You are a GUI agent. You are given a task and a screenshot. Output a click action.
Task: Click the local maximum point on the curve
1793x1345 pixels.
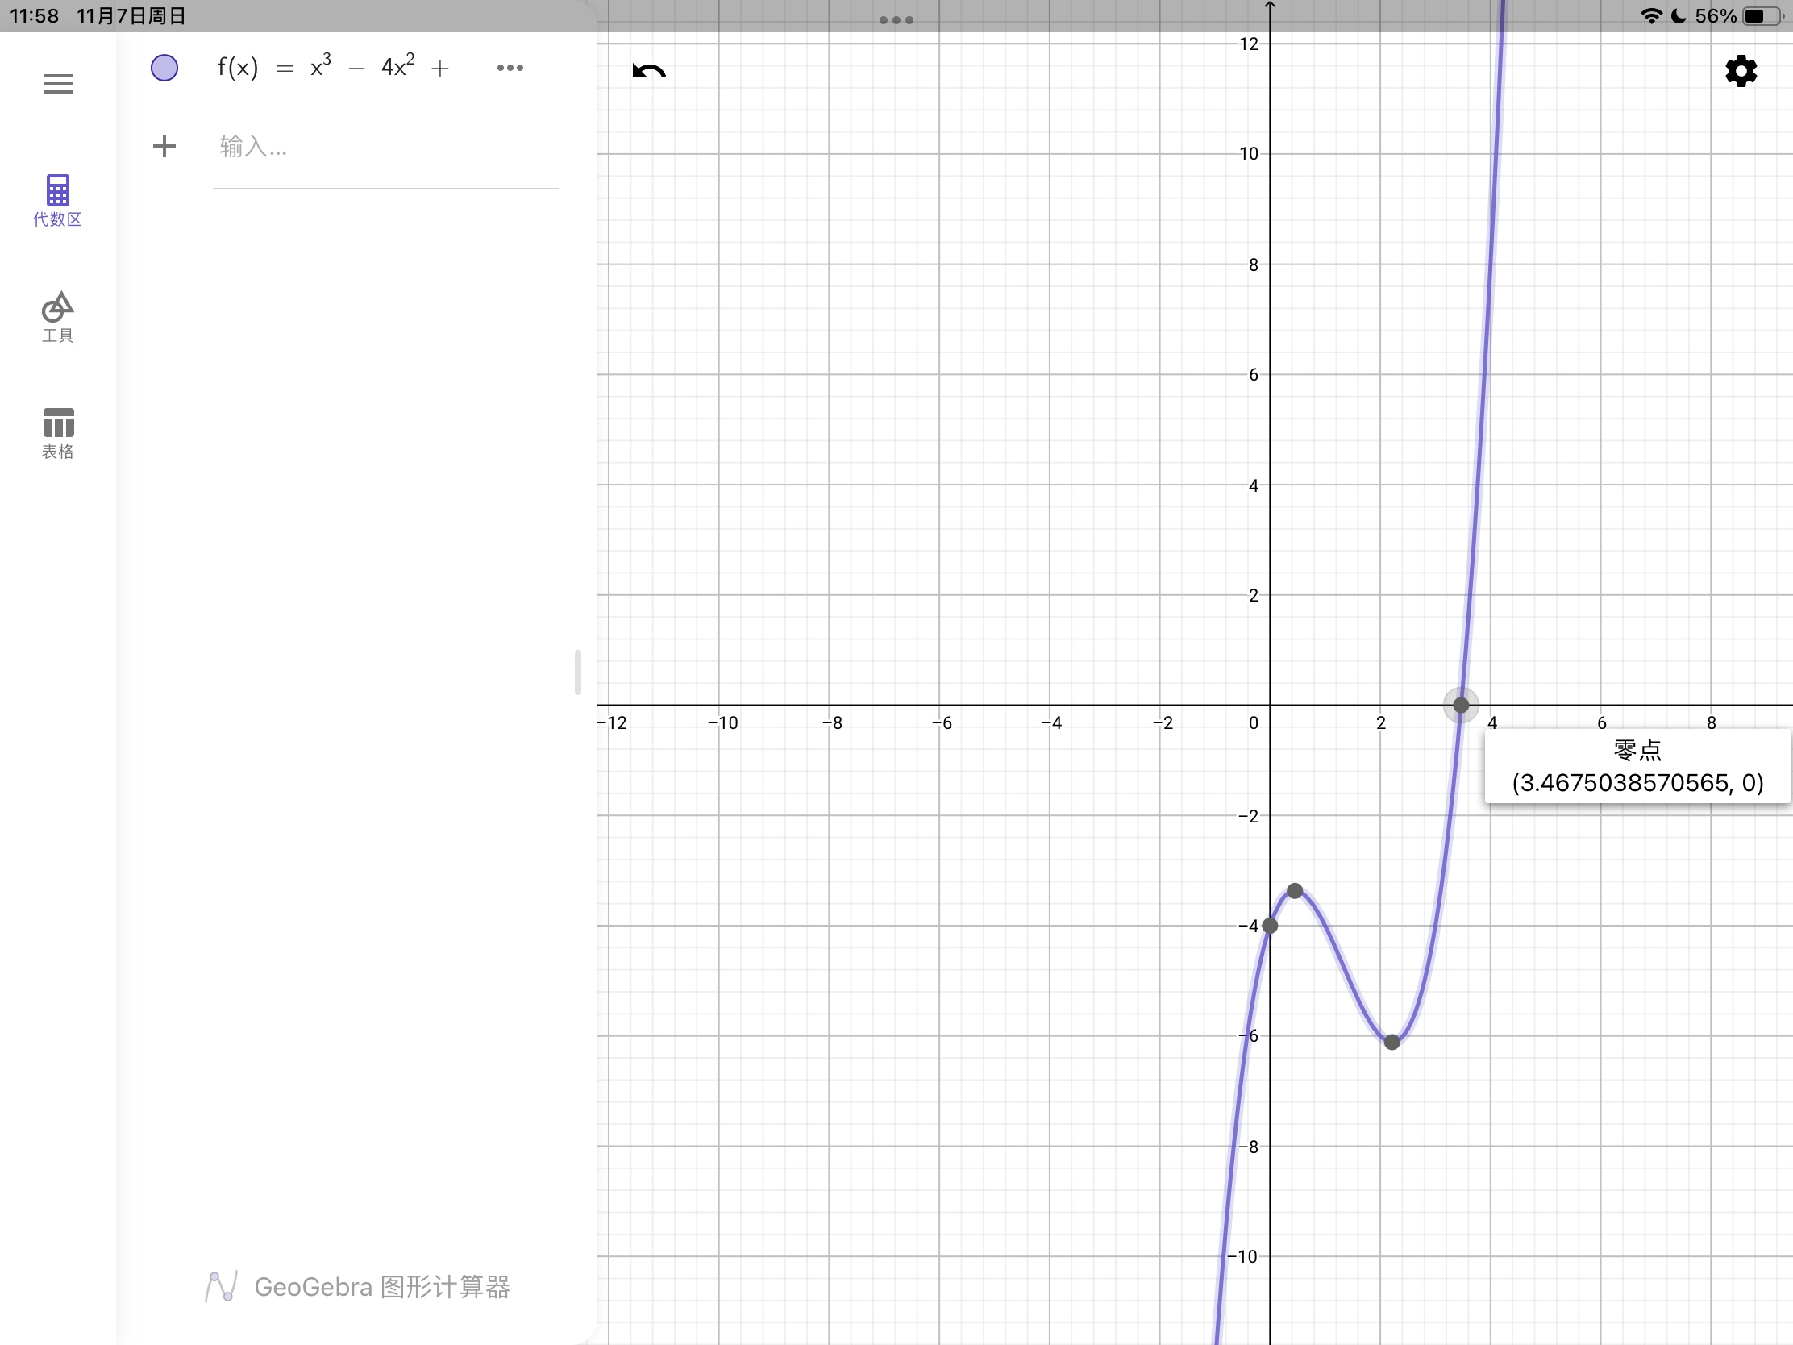(x=1296, y=891)
